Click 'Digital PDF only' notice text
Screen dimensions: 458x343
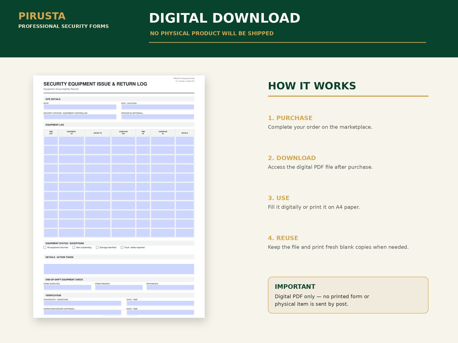(x=295, y=296)
